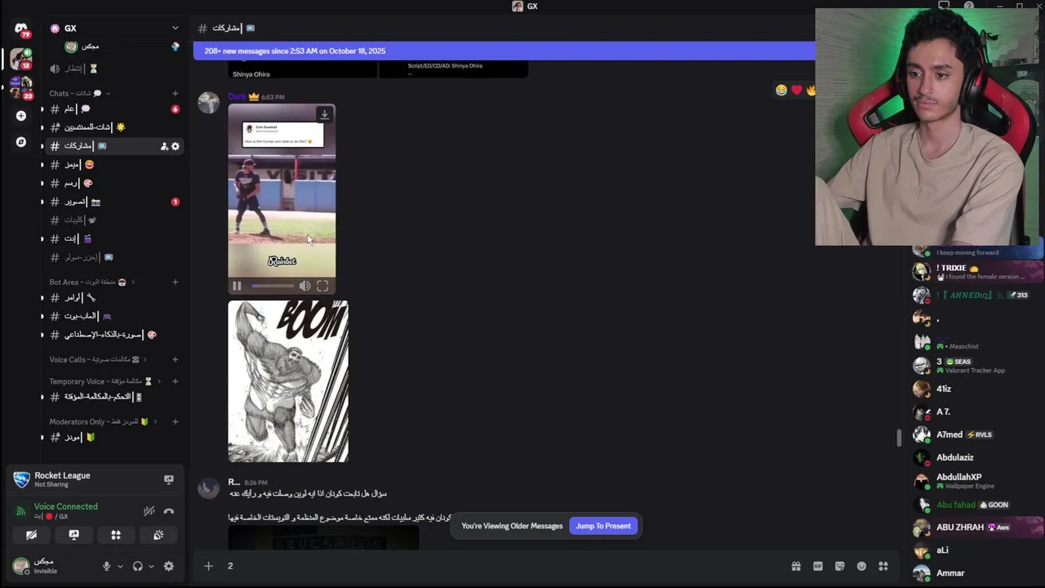Image resolution: width=1045 pixels, height=588 pixels.
Task: Open the تصوير channel
Action: (113, 202)
